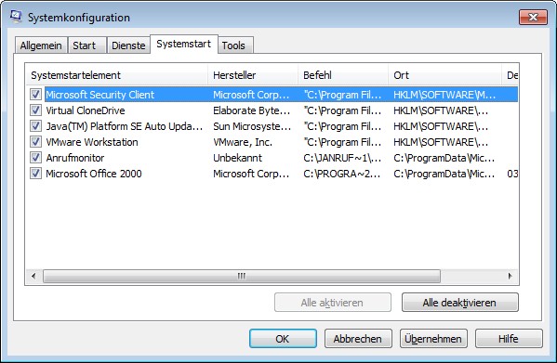The width and height of the screenshot is (557, 363).
Task: Click the Unbekannt manufacturer cell
Action: coord(237,158)
